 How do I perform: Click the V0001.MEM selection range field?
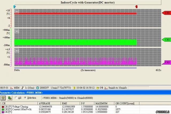106,98
